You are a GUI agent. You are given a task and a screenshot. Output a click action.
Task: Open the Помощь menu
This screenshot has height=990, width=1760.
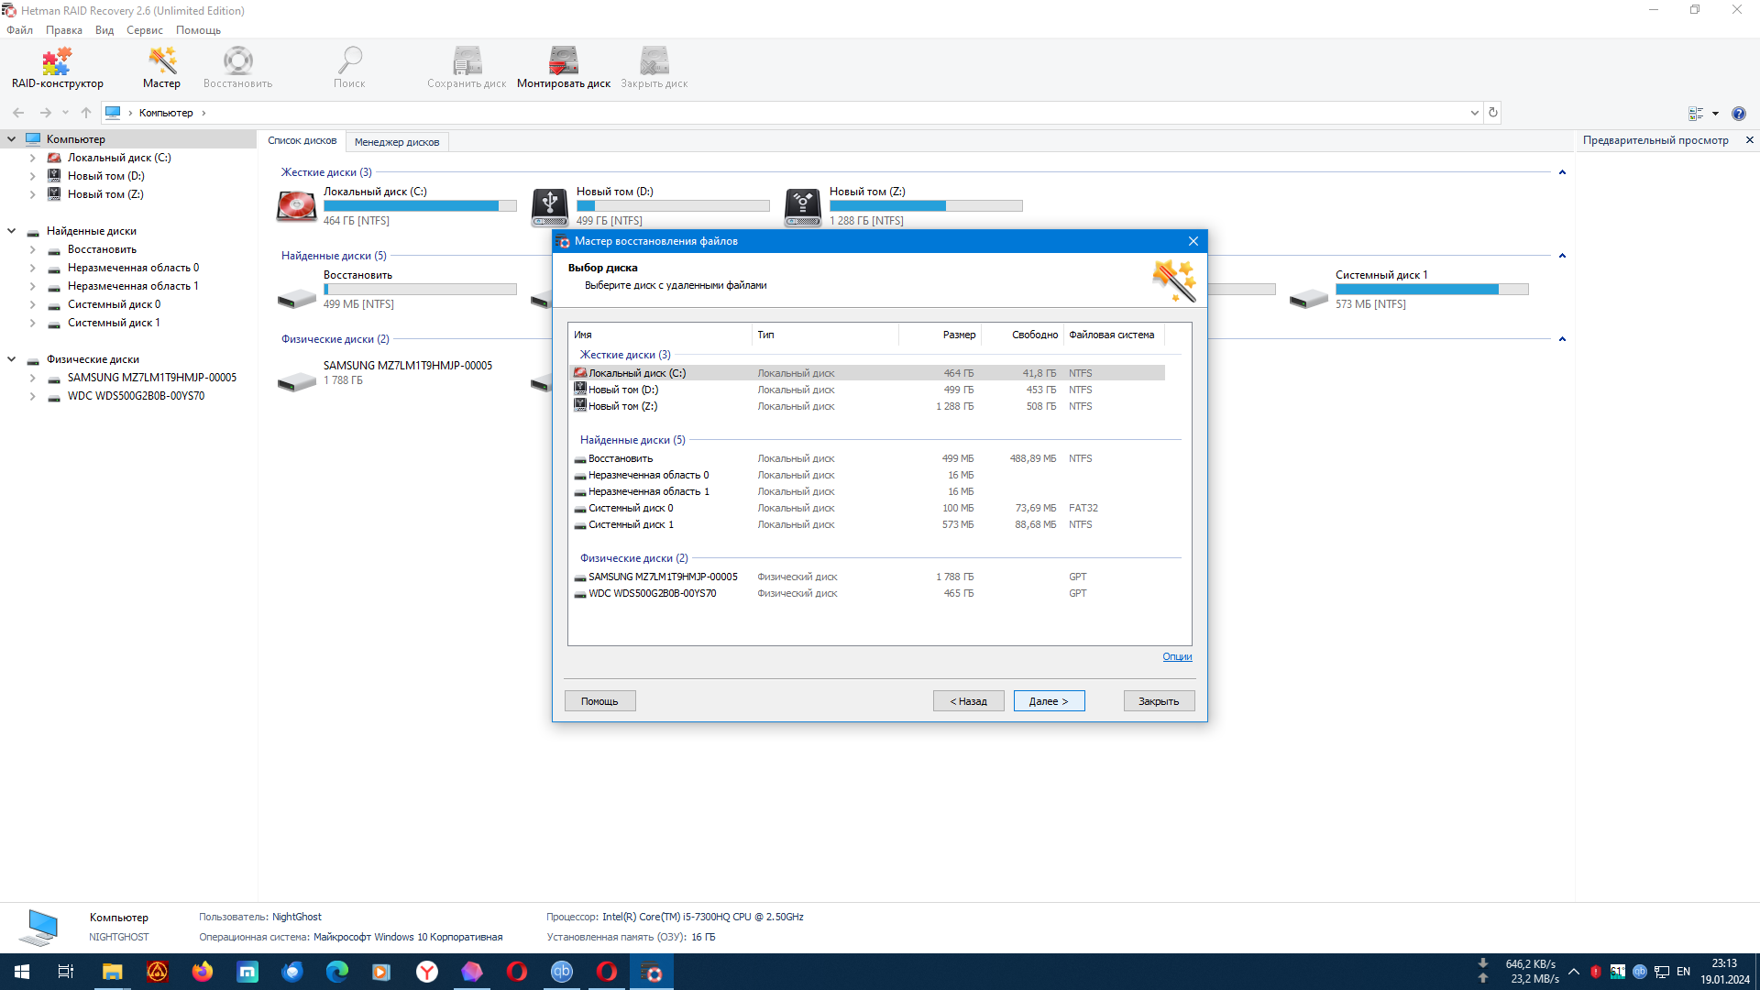tap(198, 30)
